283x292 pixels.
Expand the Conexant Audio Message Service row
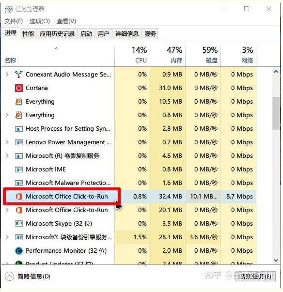7,74
